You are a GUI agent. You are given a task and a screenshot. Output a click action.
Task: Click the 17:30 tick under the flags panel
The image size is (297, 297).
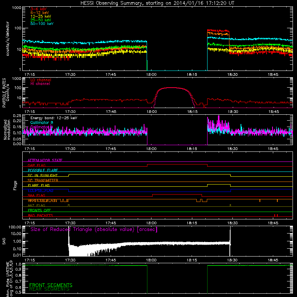tap(70, 223)
